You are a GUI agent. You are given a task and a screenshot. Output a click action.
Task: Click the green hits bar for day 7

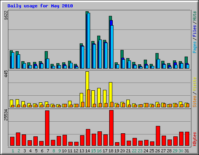(x=45, y=60)
